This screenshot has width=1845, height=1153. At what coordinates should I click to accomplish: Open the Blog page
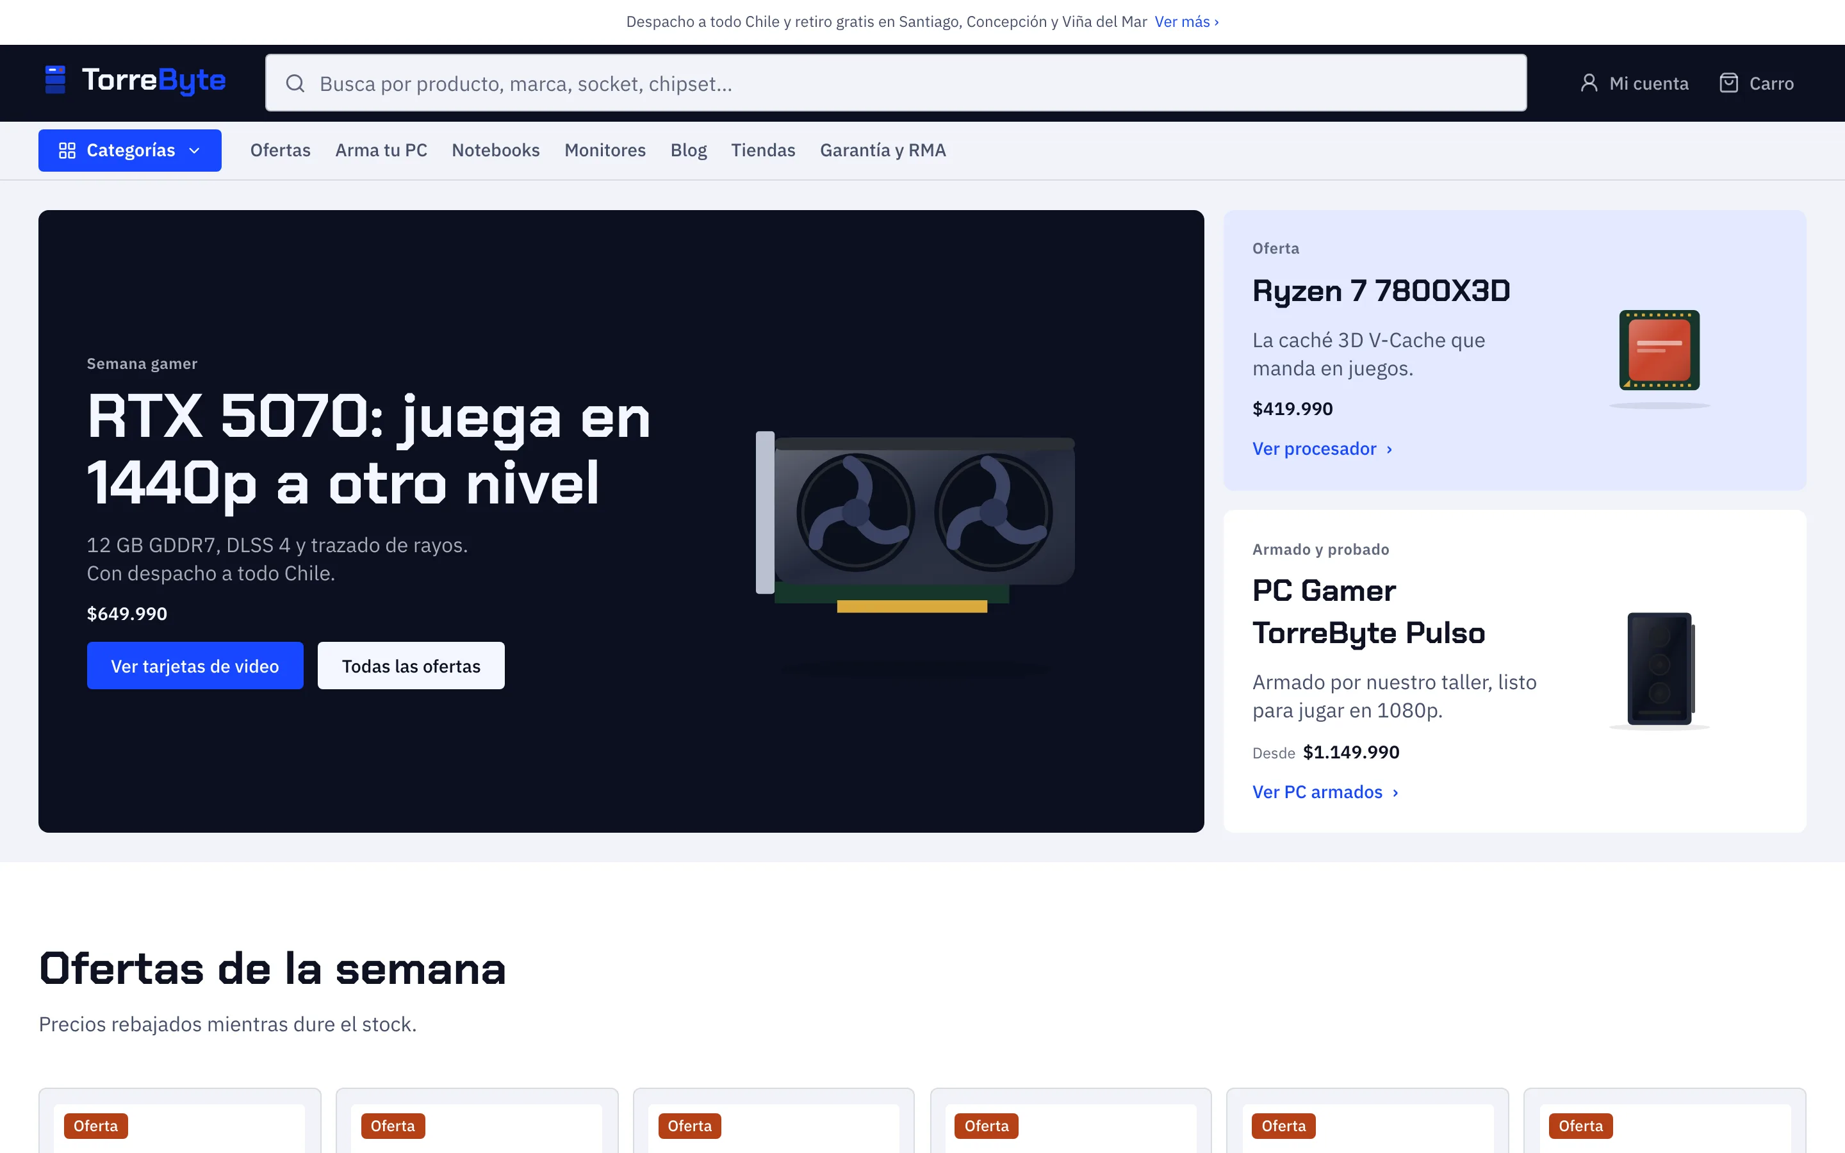click(689, 151)
